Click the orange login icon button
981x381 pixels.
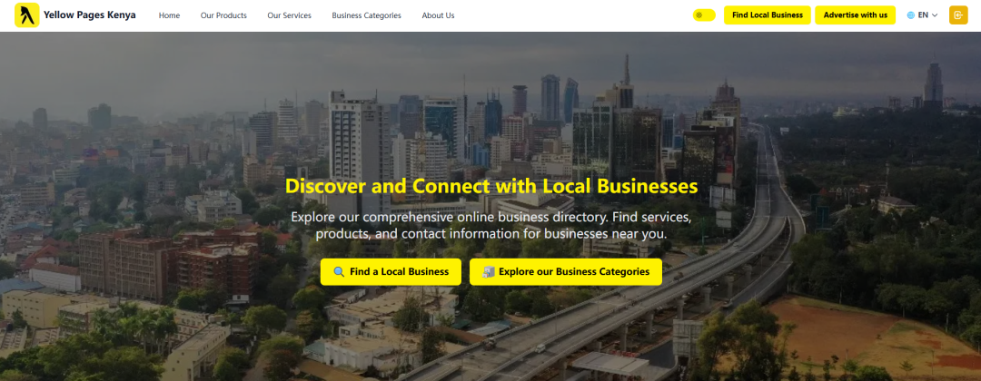click(958, 15)
